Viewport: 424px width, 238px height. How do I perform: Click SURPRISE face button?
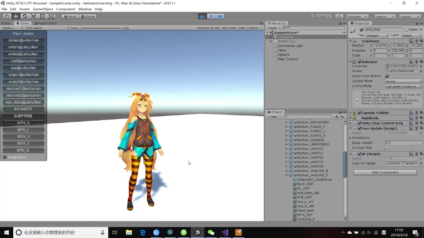[23, 116]
